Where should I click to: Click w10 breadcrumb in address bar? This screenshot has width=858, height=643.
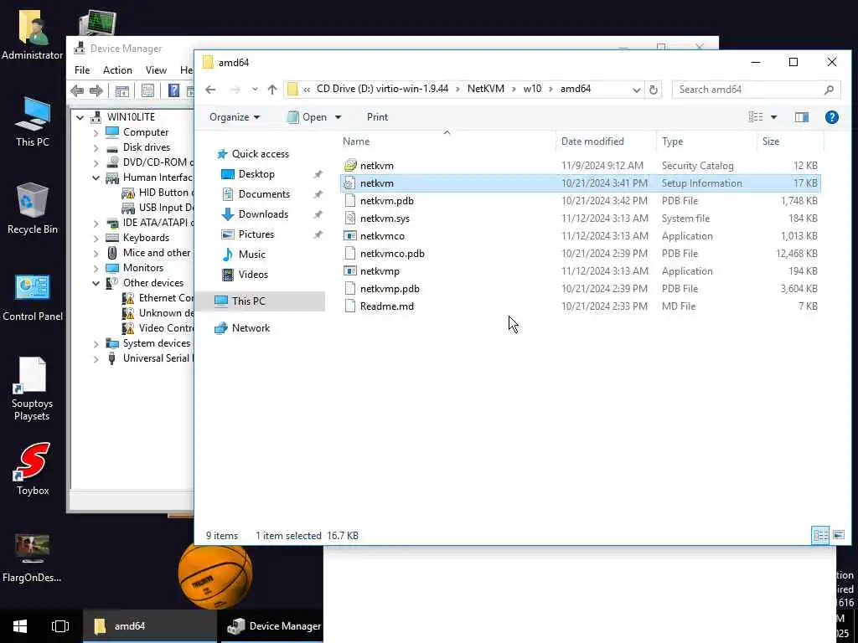[x=532, y=89]
